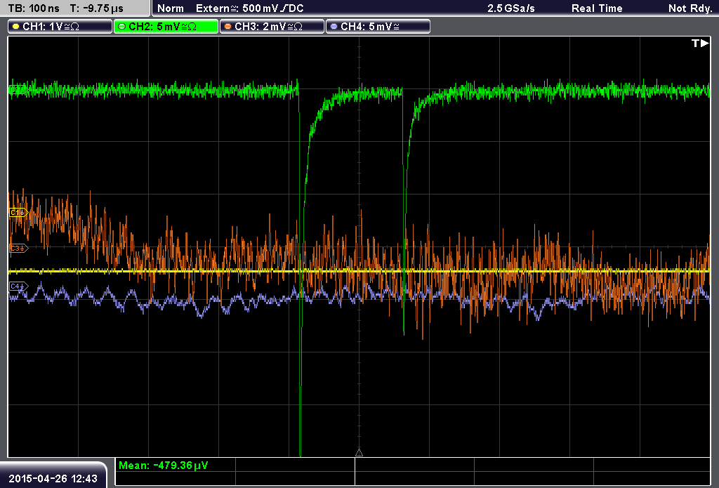Click the 2.5 GSa/s sample rate readout
Viewport: 719px width, 488px height.
(x=511, y=8)
